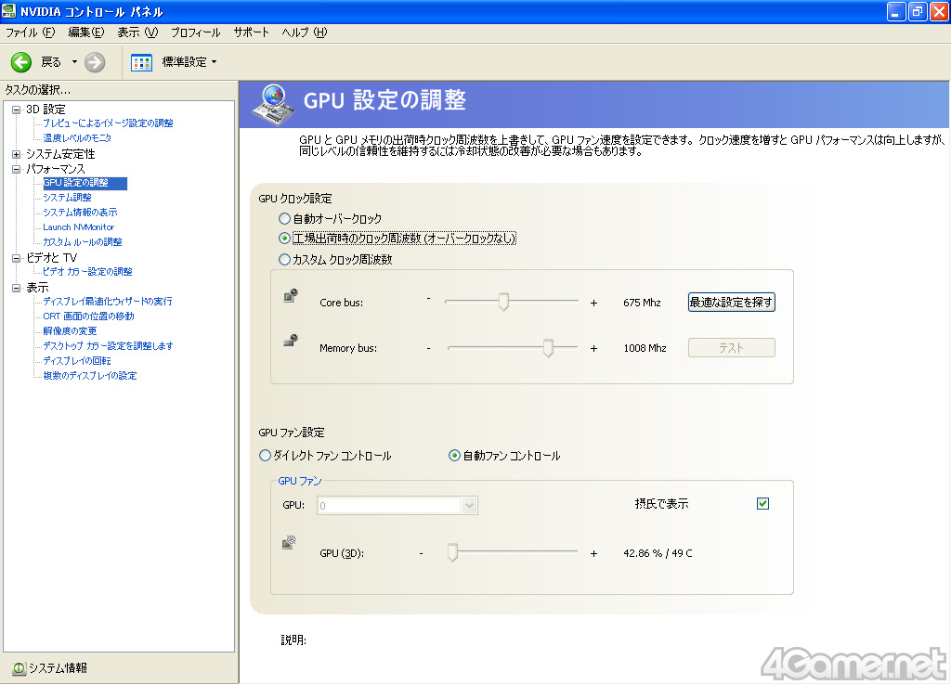Open the ヘルプ(H) menu
The width and height of the screenshot is (951, 685).
[304, 32]
